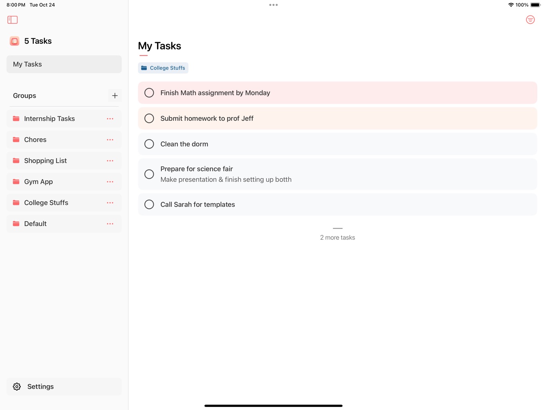Open the Prepare for science fair task
This screenshot has height=410, width=547.
[338, 174]
